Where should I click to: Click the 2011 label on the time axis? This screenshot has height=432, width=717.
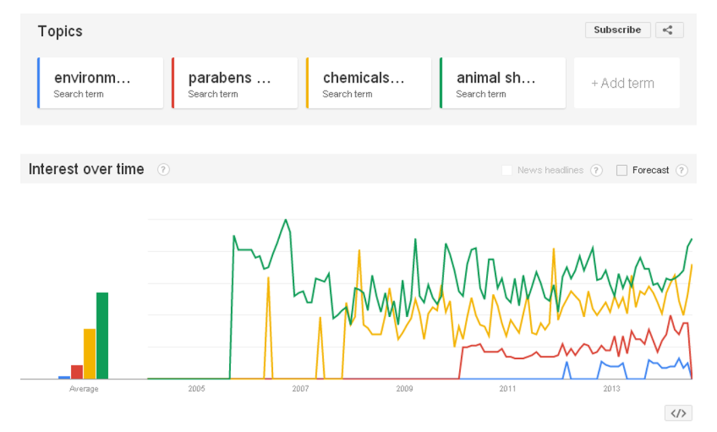(507, 388)
